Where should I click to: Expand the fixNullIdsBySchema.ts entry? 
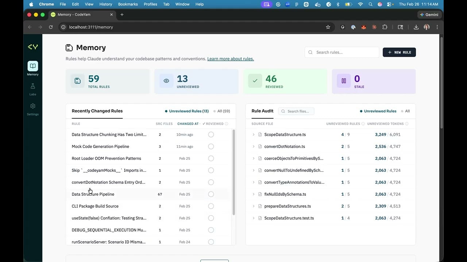click(254, 194)
